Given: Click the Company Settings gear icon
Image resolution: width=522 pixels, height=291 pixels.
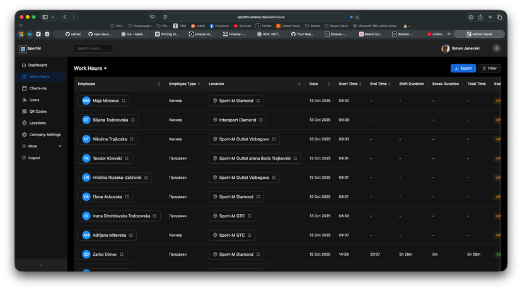Looking at the screenshot, I should tap(25, 134).
